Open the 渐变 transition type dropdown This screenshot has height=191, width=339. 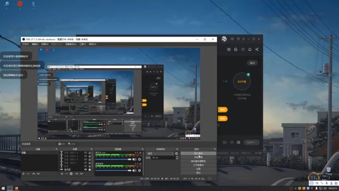pos(160,154)
